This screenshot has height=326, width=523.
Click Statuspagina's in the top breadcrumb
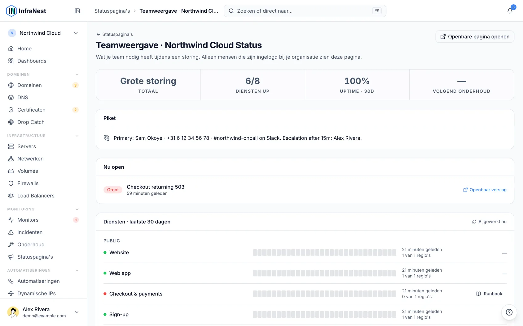coord(112,11)
